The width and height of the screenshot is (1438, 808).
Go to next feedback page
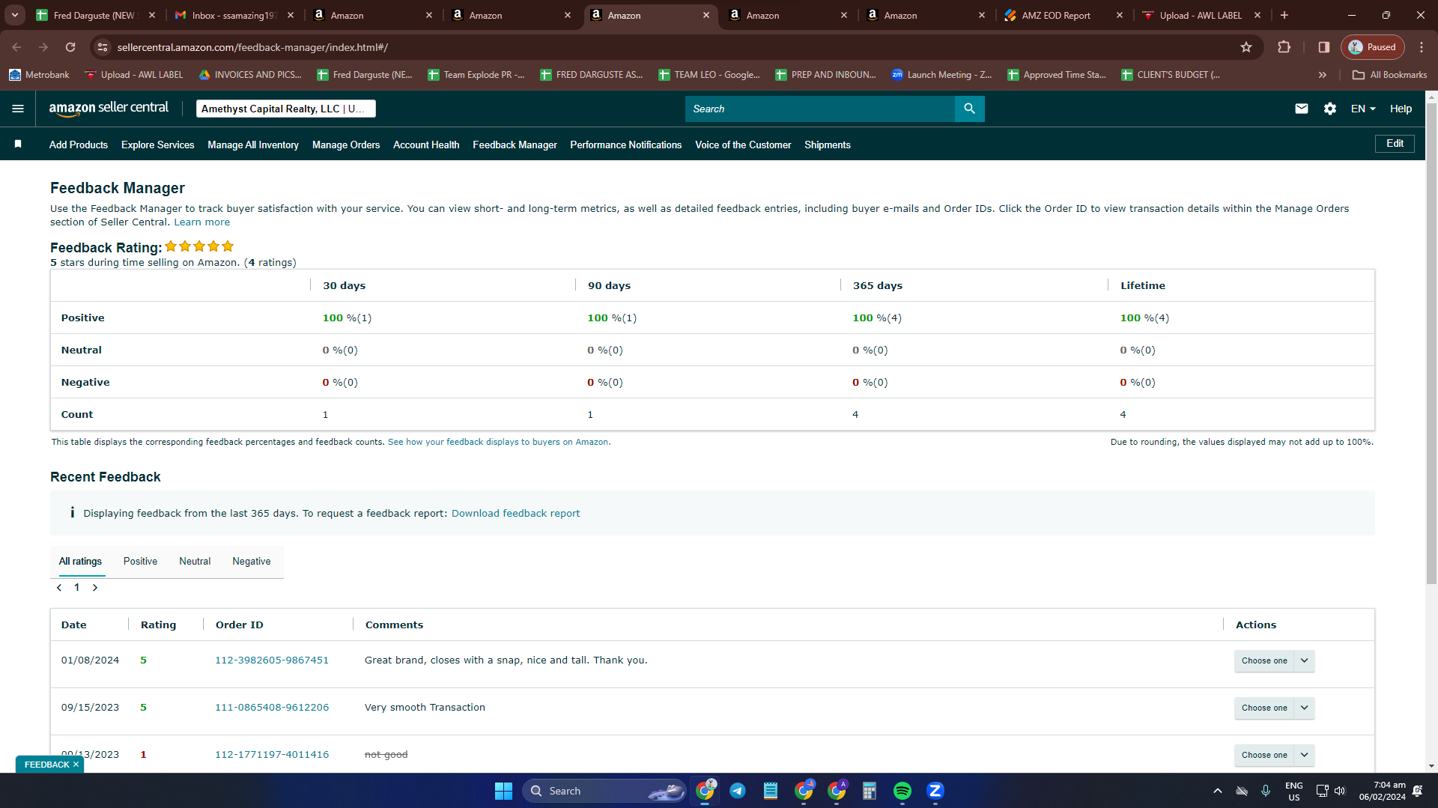point(95,588)
